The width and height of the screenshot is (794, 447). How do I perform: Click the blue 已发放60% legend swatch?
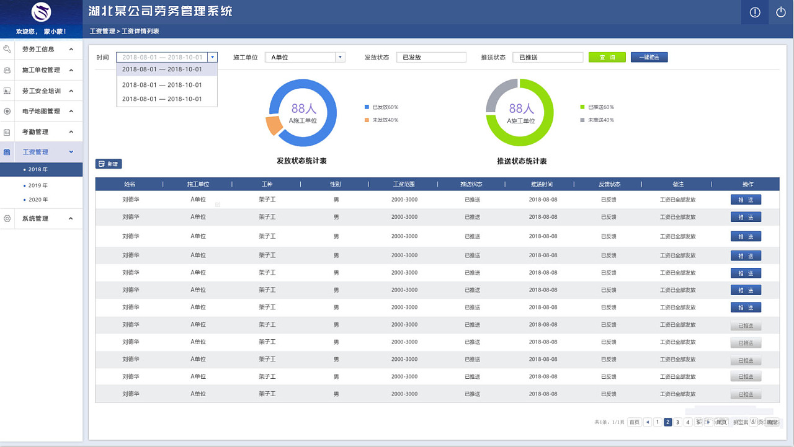click(365, 107)
